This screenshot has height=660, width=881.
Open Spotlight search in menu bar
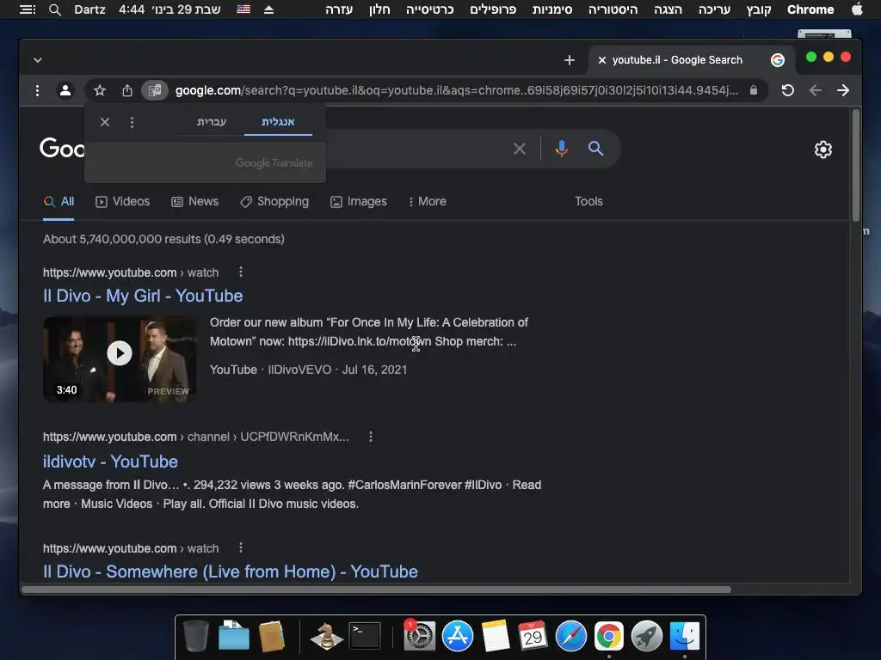(54, 9)
